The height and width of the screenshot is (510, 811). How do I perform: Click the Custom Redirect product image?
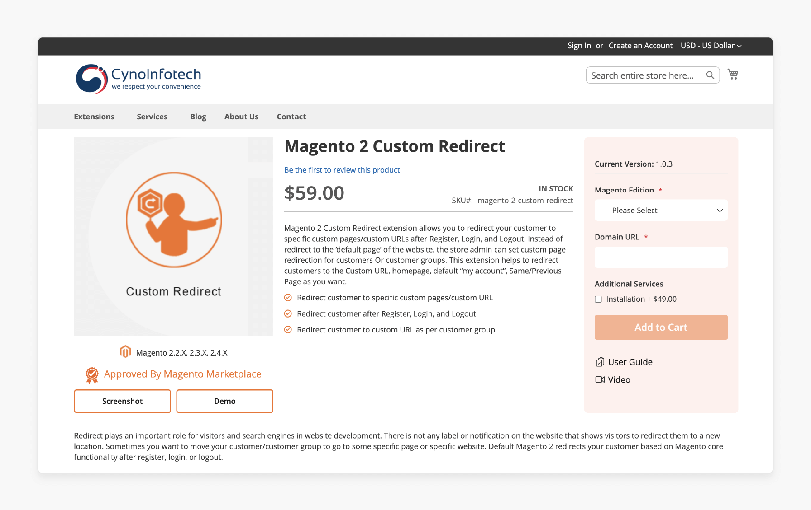174,236
